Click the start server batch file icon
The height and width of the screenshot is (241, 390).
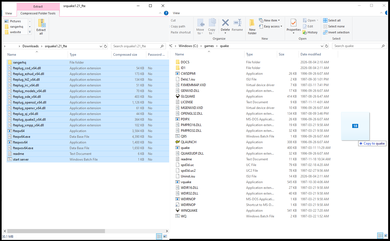10,159
